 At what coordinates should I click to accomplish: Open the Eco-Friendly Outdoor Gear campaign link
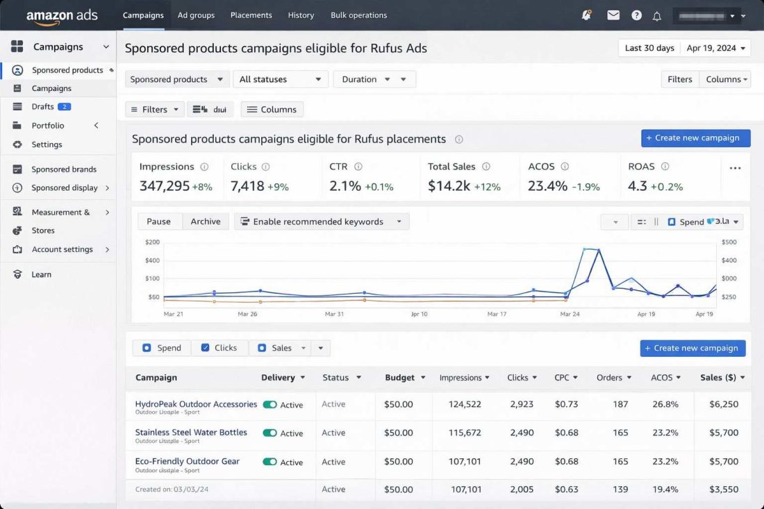click(x=187, y=461)
